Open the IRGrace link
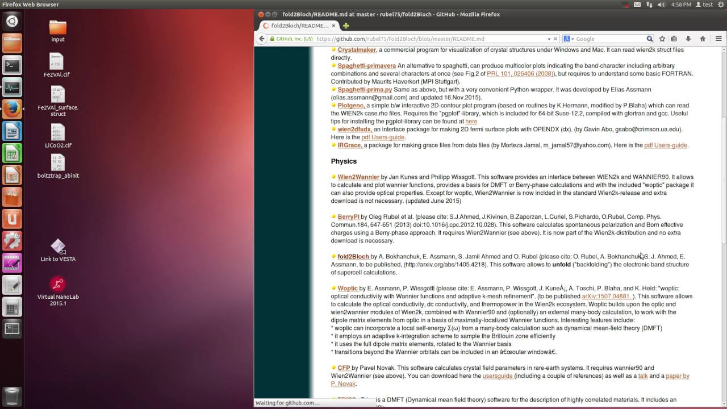This screenshot has height=409, width=727. (x=350, y=145)
